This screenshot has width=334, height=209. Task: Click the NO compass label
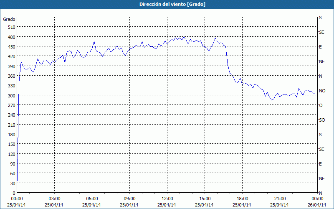(322, 91)
